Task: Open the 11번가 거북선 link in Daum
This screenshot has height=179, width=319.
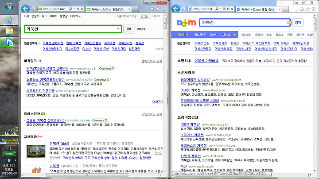Action: pyautogui.click(x=191, y=156)
